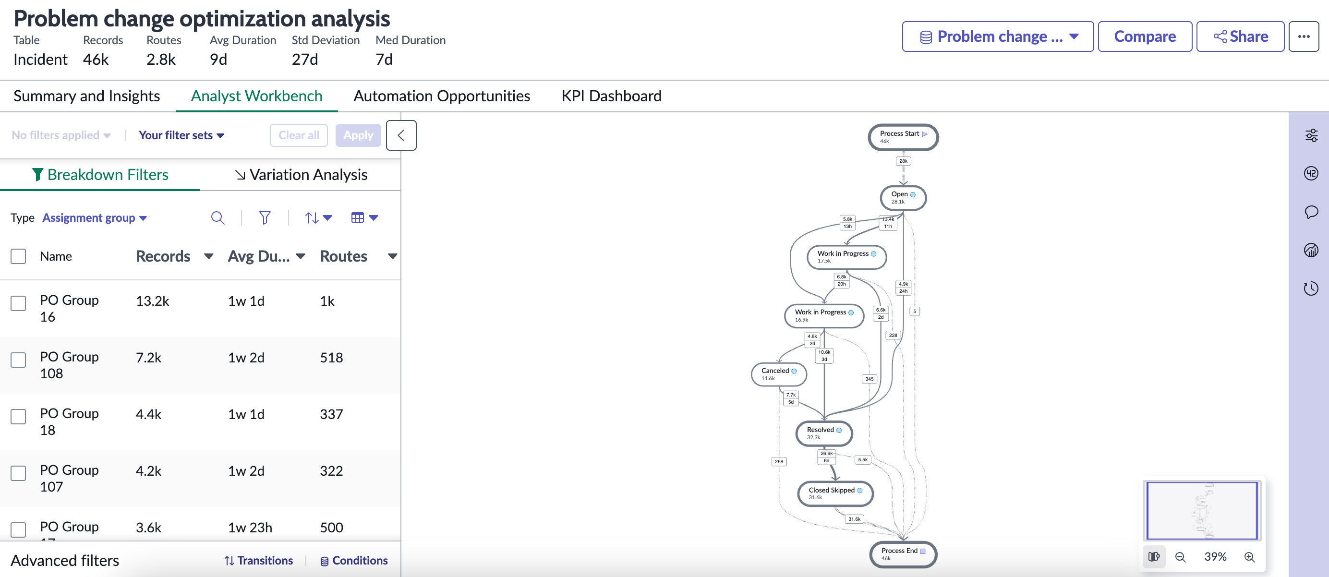Zoom in on the process map
This screenshot has height=577, width=1329.
pos(1249,557)
